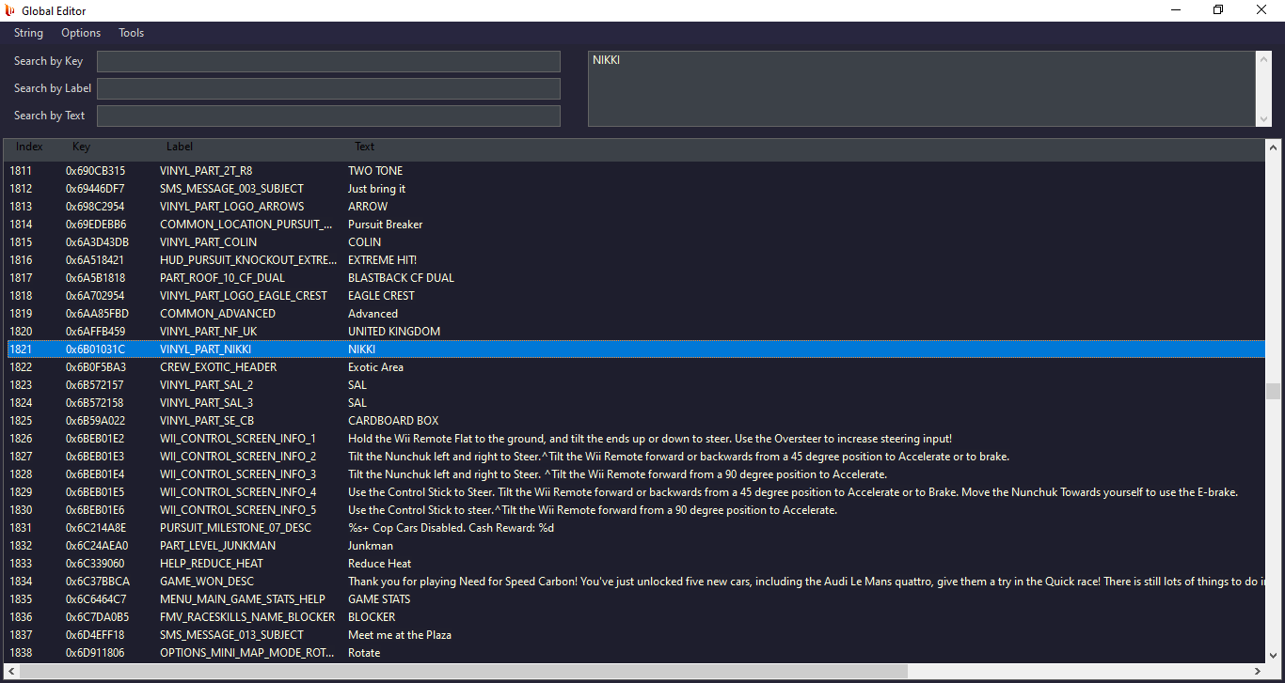The image size is (1285, 683).
Task: Sort by the Label column header
Action: [x=180, y=147]
